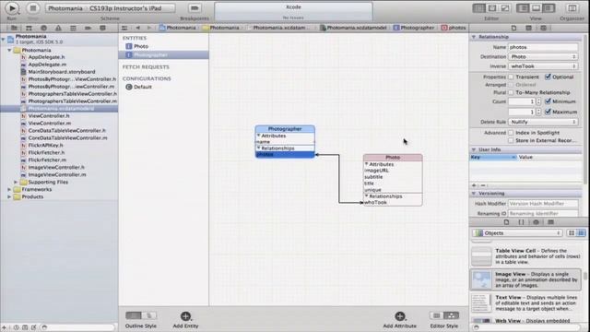Show the Log navigator tab icon
590x332 pixels.
102,28
